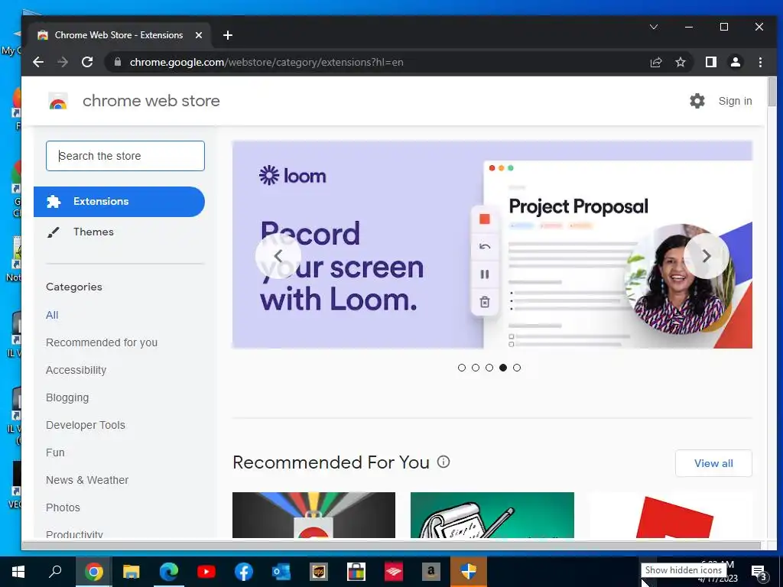Bookmark this tab with the star icon
This screenshot has width=783, height=587.
tap(680, 62)
